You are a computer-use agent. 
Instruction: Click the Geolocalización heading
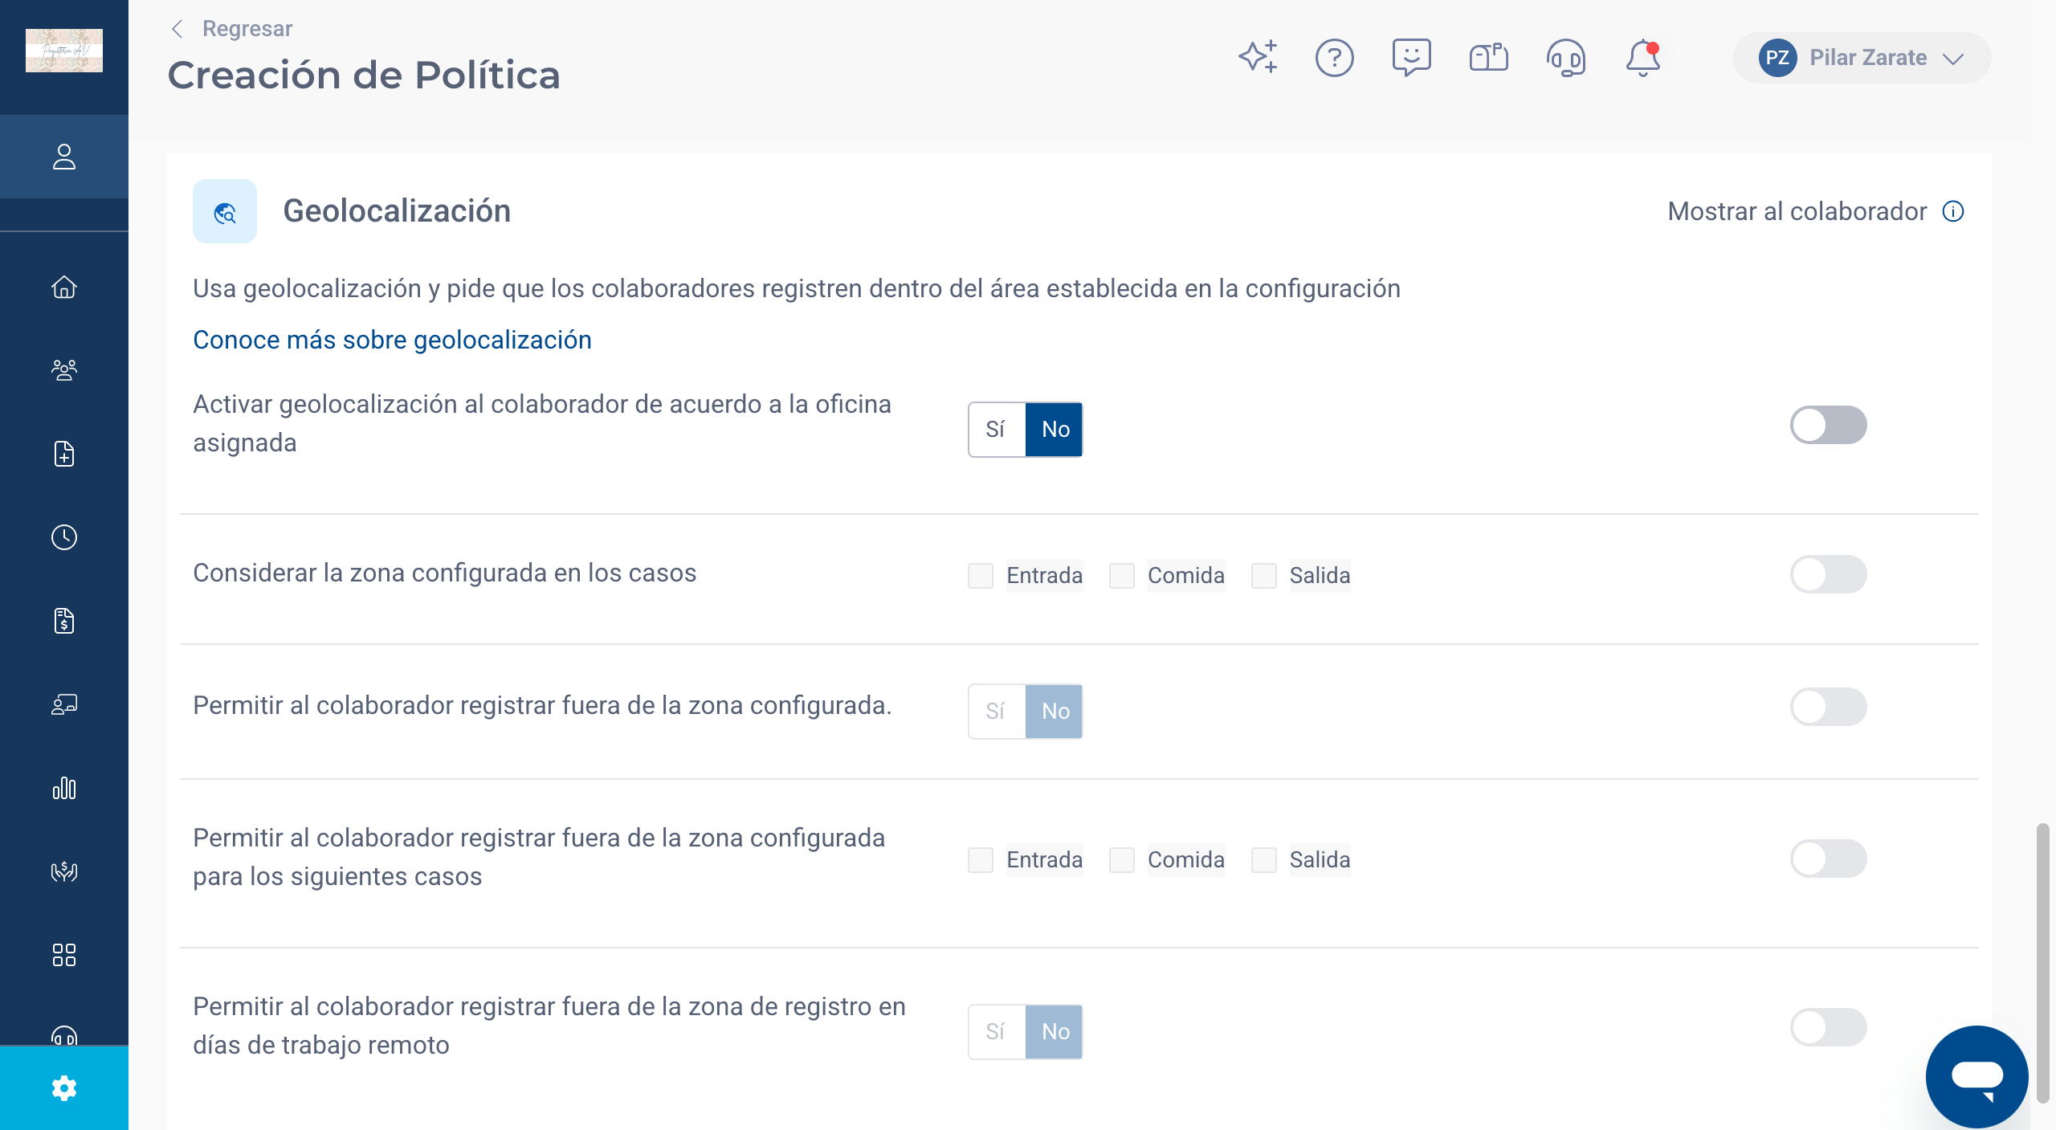397,210
